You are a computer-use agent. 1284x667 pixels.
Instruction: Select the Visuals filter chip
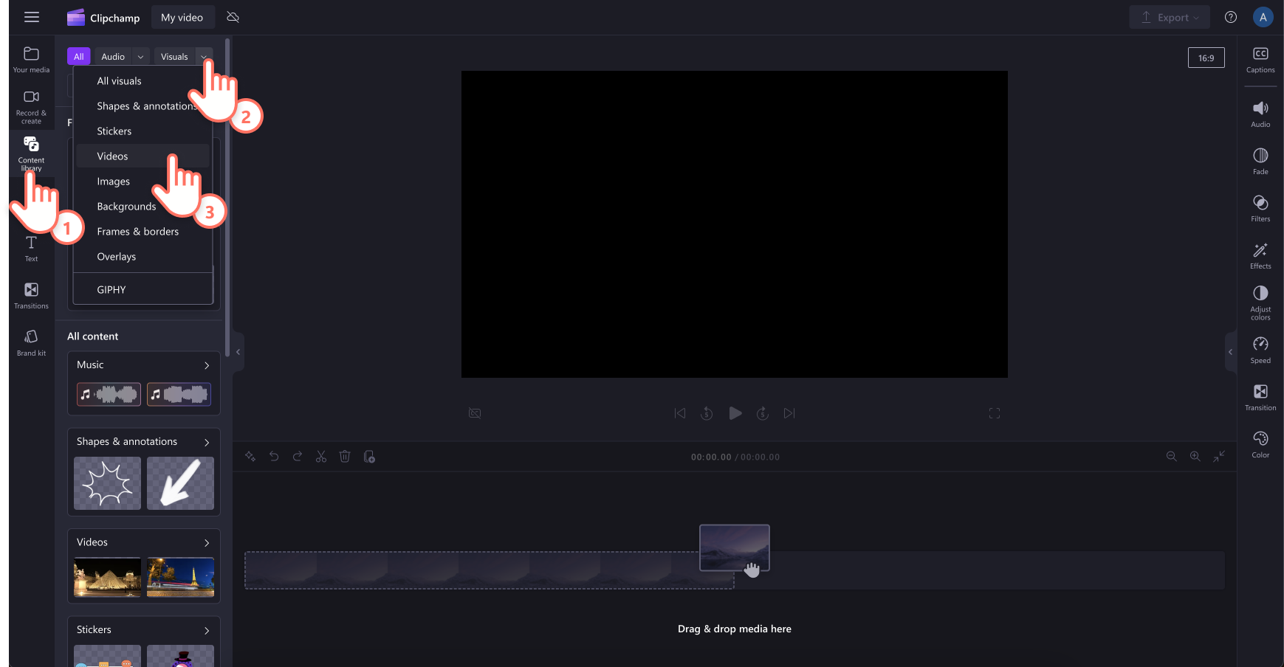pyautogui.click(x=174, y=57)
